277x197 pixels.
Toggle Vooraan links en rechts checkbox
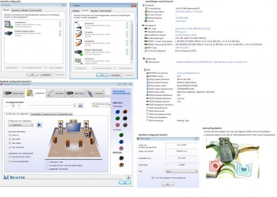pos(10,157)
